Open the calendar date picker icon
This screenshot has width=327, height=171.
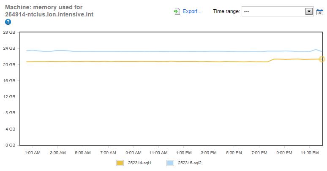pos(320,12)
